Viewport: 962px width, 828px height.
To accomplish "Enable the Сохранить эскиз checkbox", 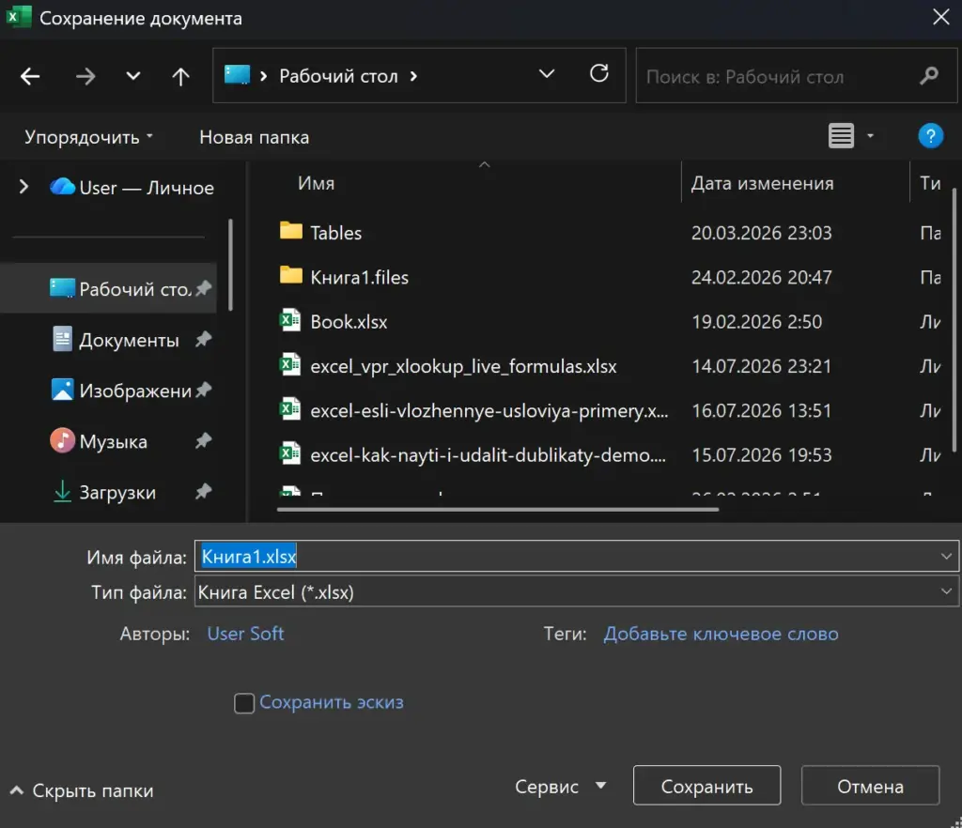I will pos(244,703).
